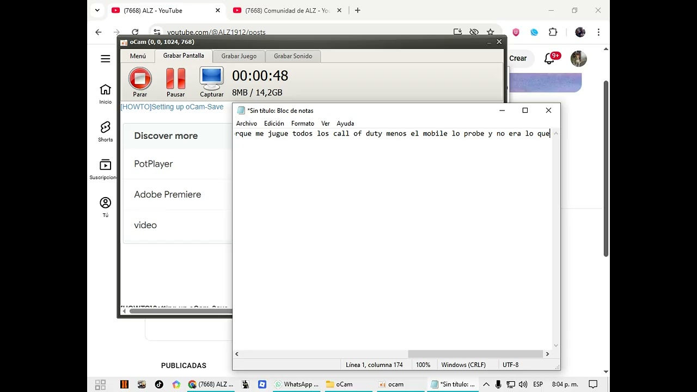
Task: Click the Chrome address bar URL
Action: coord(216,33)
